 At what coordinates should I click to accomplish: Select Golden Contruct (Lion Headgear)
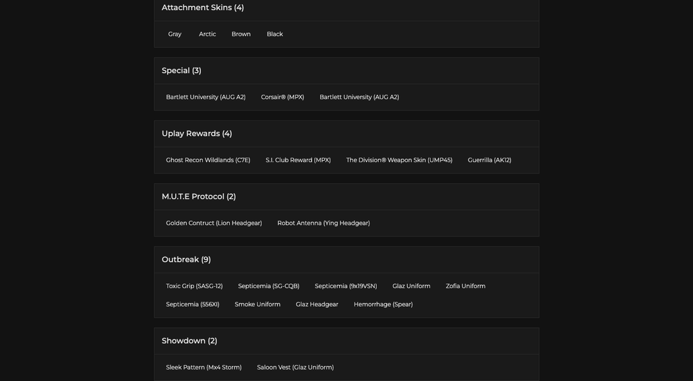(x=214, y=223)
